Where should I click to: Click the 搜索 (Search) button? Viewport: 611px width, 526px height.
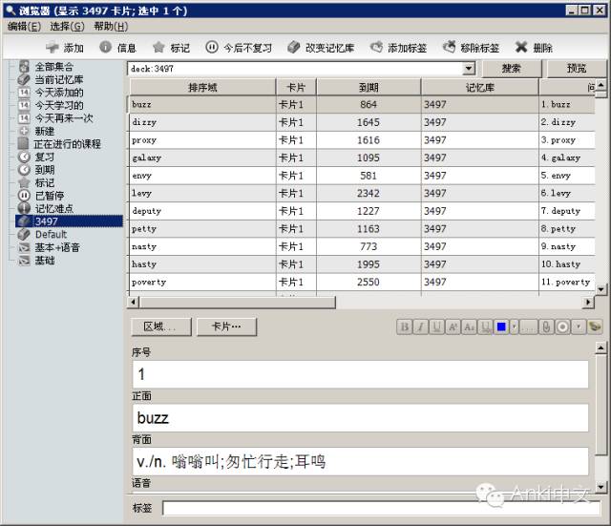pos(511,69)
